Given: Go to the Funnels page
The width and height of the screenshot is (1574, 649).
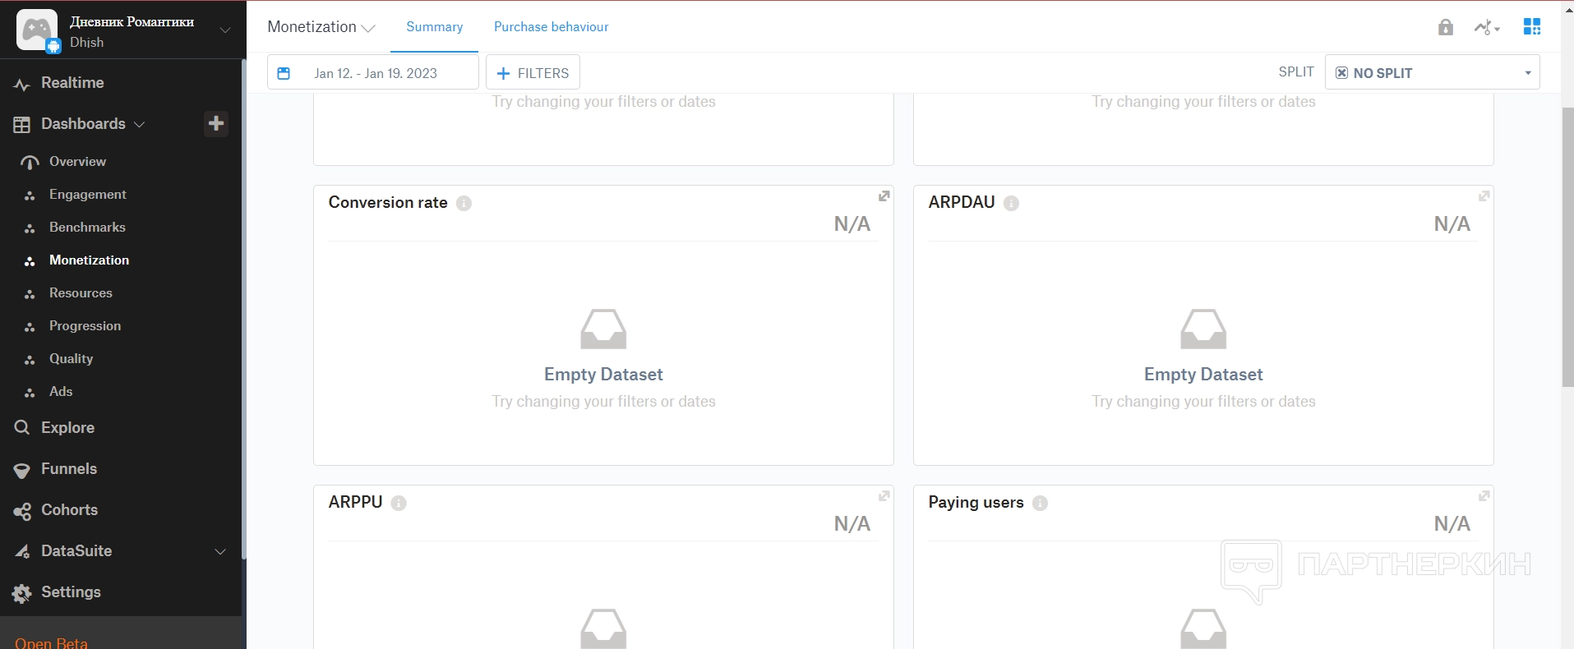Looking at the screenshot, I should click(x=69, y=469).
